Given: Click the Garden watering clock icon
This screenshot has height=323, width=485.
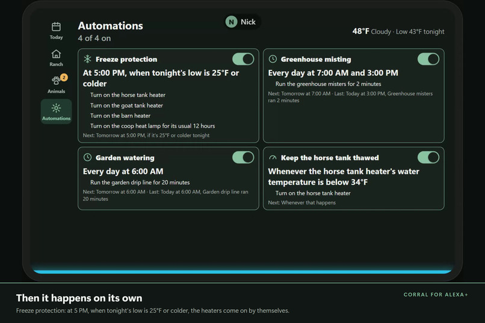Looking at the screenshot, I should click(x=87, y=158).
